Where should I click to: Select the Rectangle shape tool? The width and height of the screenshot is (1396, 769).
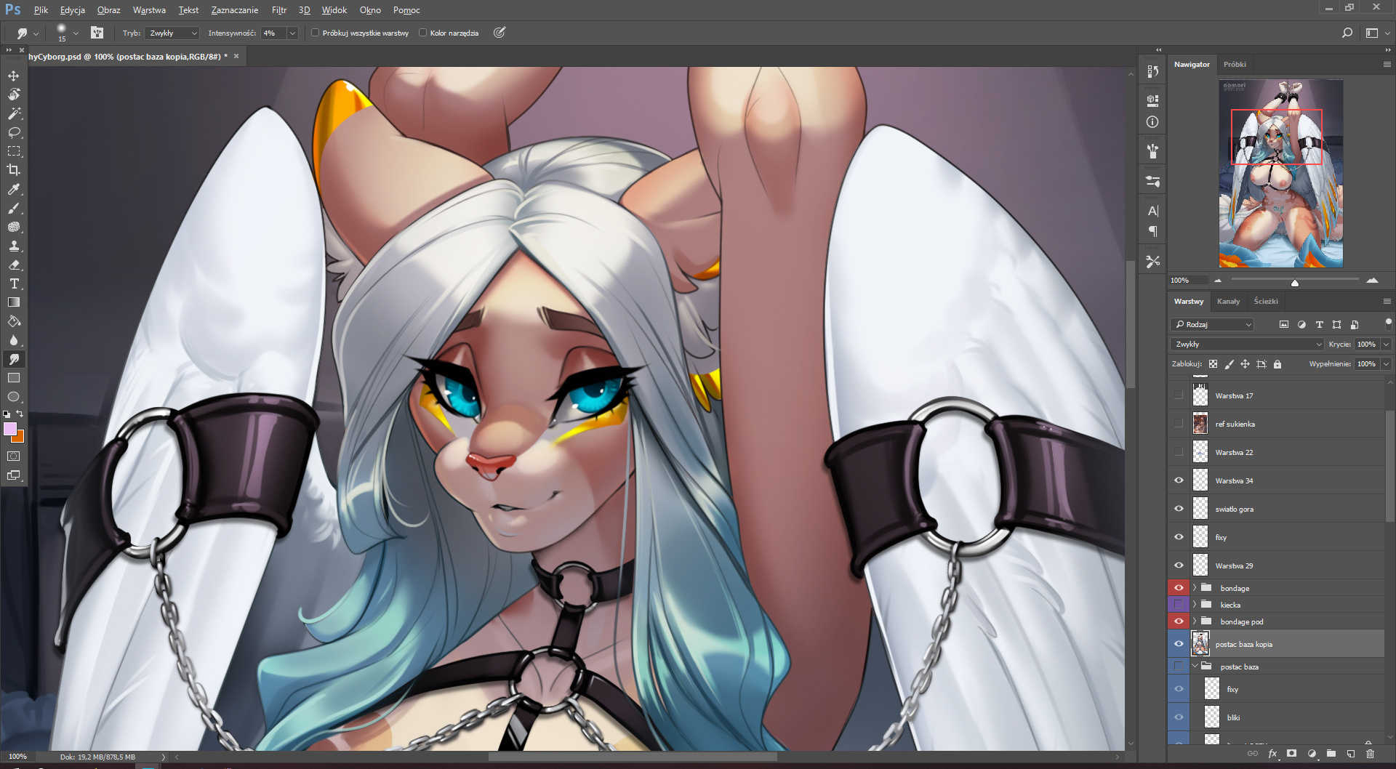pos(14,378)
